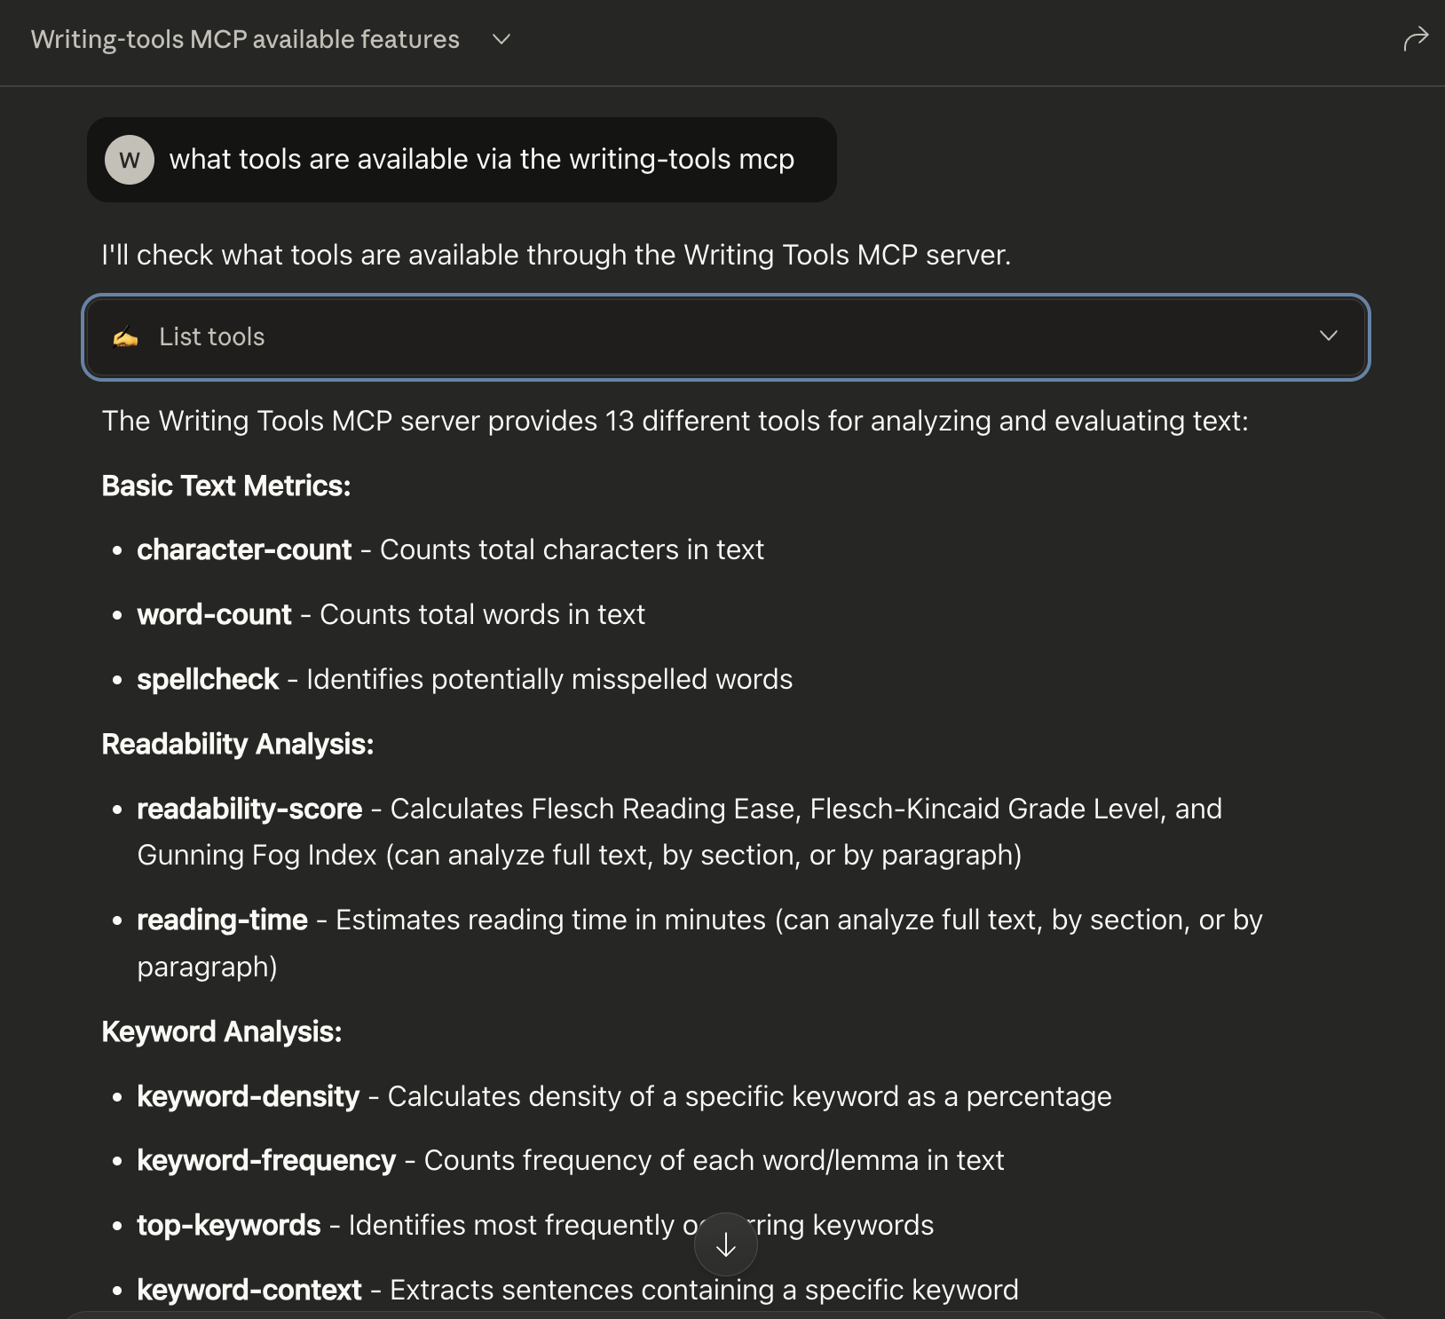This screenshot has height=1319, width=1445.
Task: Click the "Readability Analysis:" heading
Action: click(238, 744)
